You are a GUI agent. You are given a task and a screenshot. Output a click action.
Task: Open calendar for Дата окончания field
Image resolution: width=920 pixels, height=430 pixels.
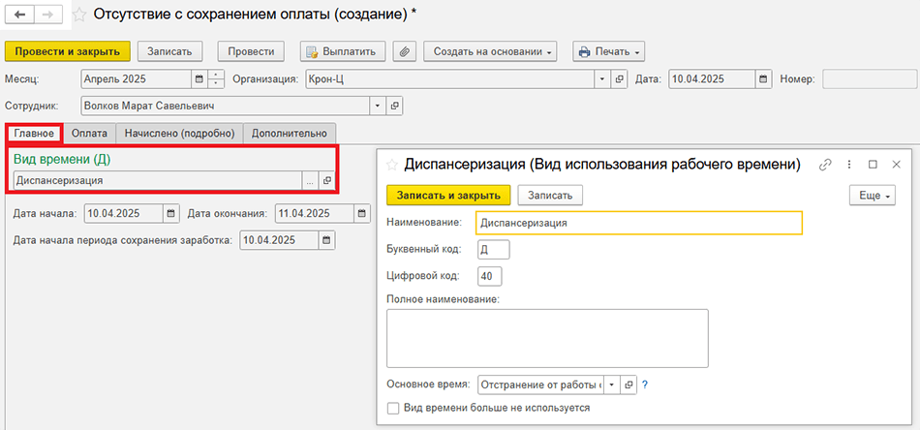pyautogui.click(x=362, y=213)
